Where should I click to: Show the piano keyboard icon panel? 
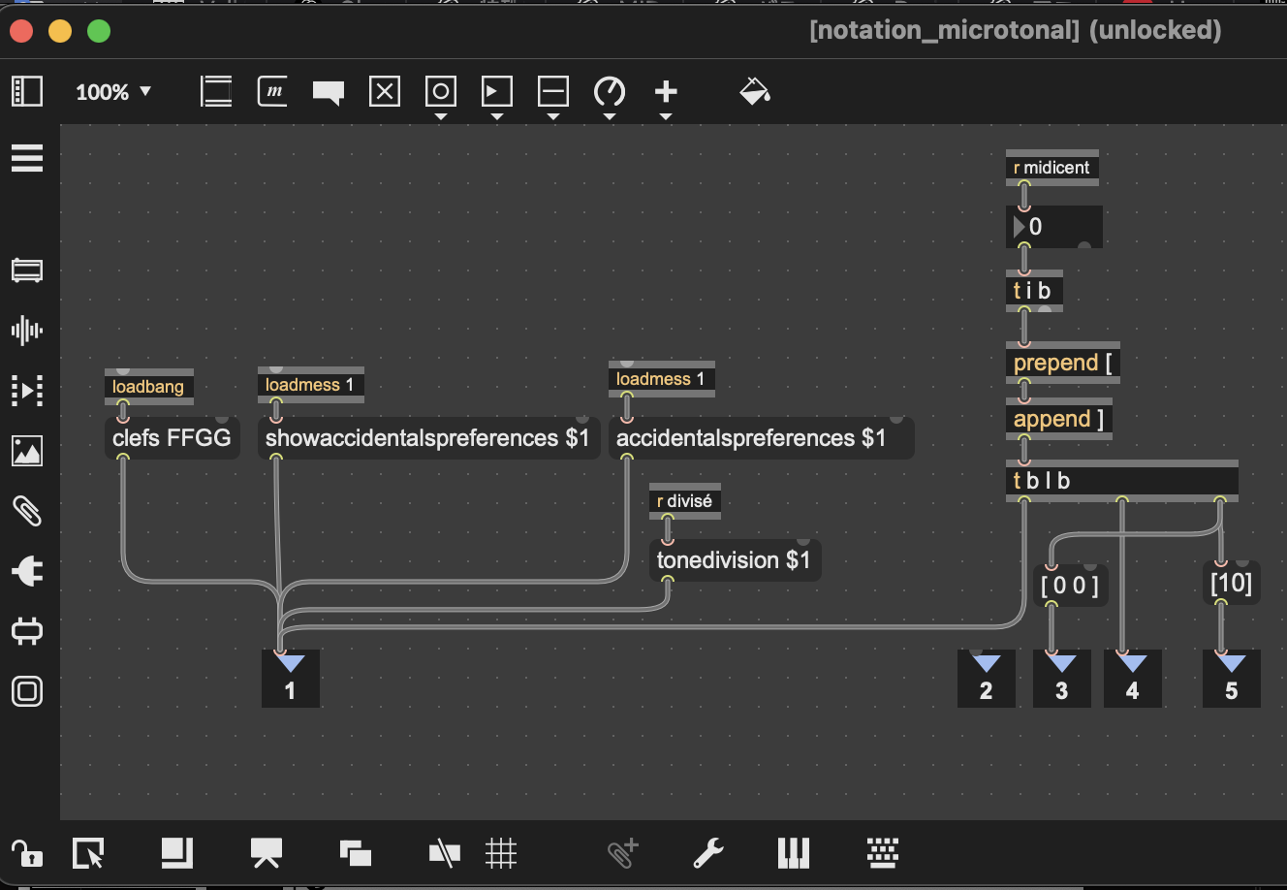pos(793,853)
